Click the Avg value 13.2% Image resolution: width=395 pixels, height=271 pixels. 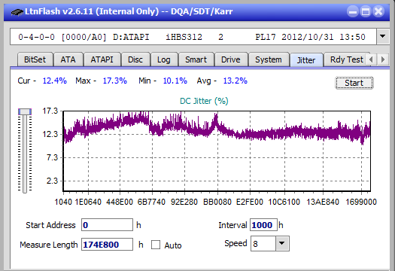point(235,81)
